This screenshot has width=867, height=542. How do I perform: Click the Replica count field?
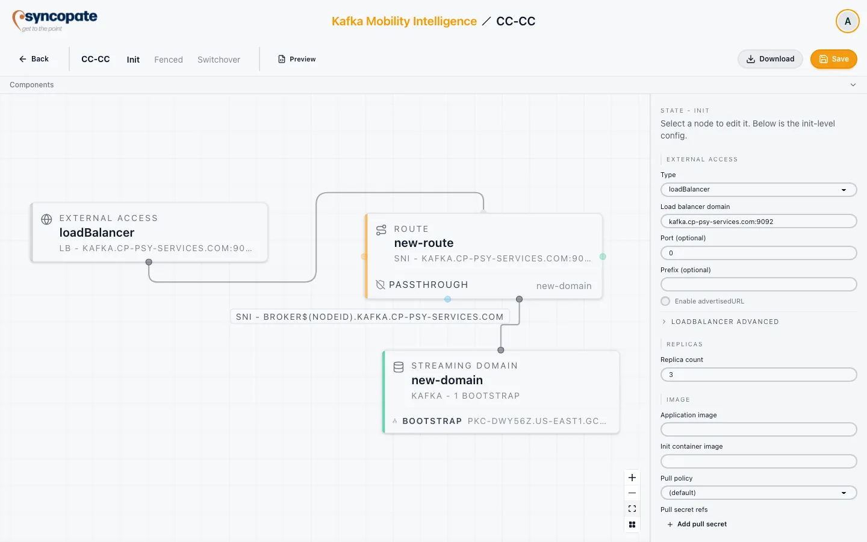click(759, 375)
